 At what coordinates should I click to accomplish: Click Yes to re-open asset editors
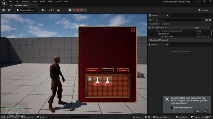[197, 111]
